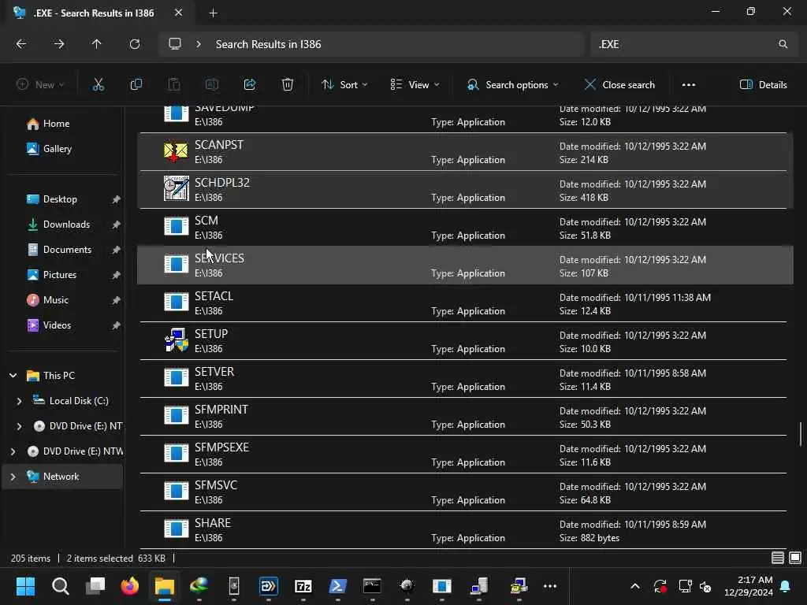Click the Paste icon in the toolbar

coord(174,84)
